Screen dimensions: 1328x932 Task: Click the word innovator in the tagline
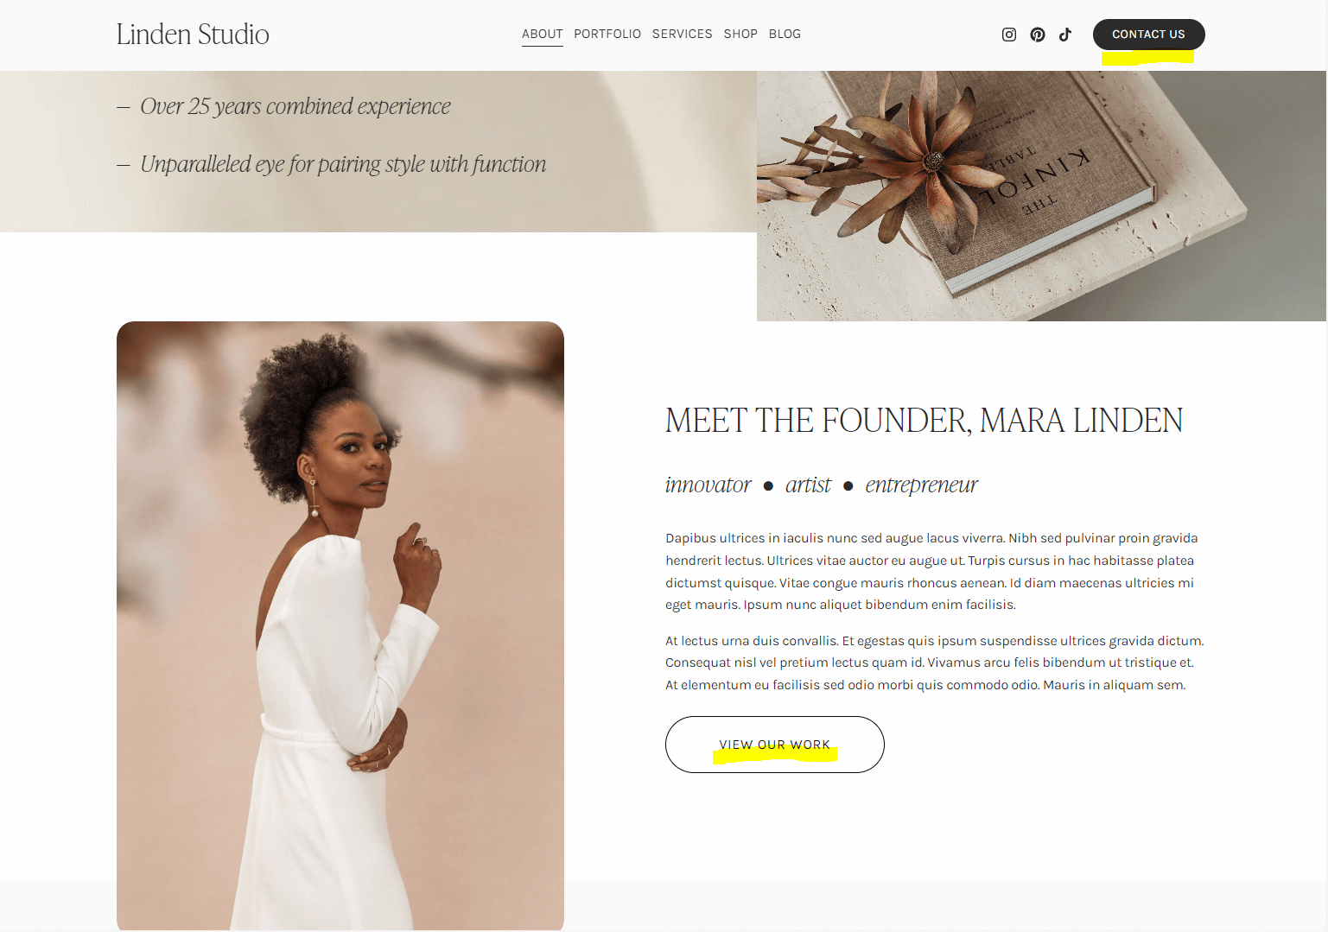pos(708,485)
